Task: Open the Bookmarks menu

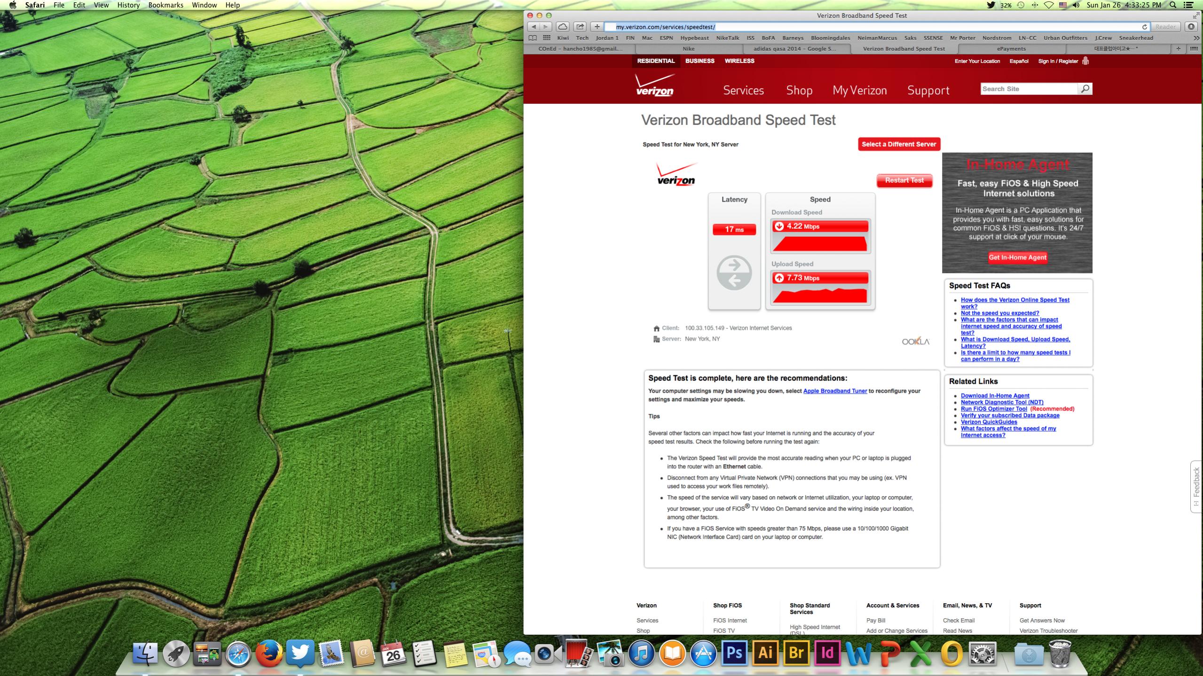Action: [165, 5]
